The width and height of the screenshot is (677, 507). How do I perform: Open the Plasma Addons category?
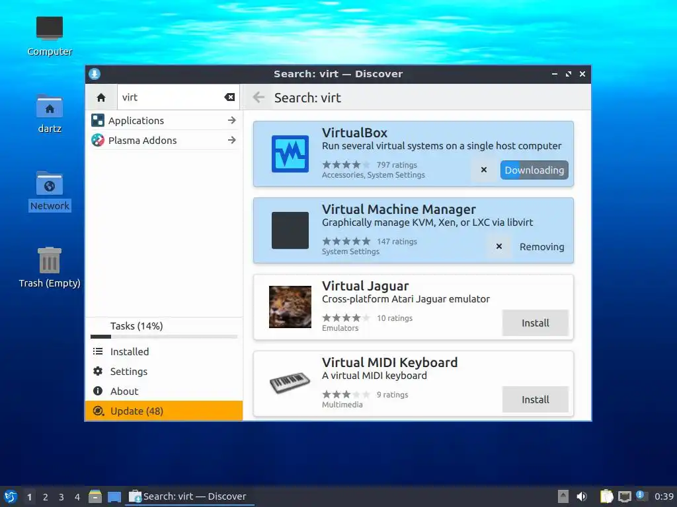164,140
